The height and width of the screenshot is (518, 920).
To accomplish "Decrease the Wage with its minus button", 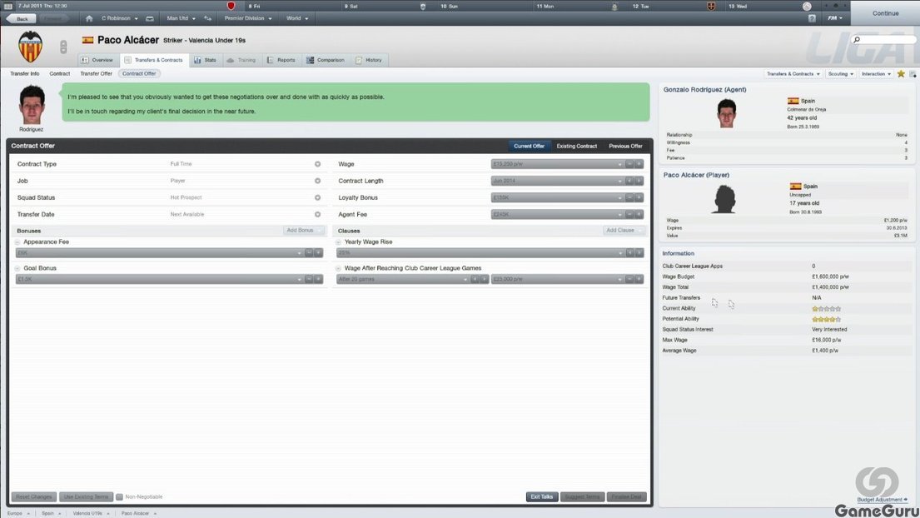I will coord(629,164).
